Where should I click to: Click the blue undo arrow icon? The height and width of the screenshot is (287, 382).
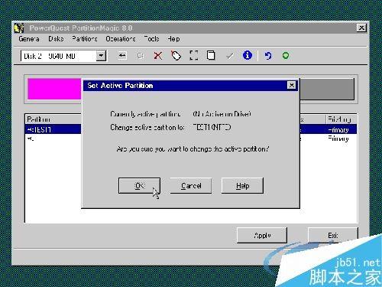pos(268,55)
